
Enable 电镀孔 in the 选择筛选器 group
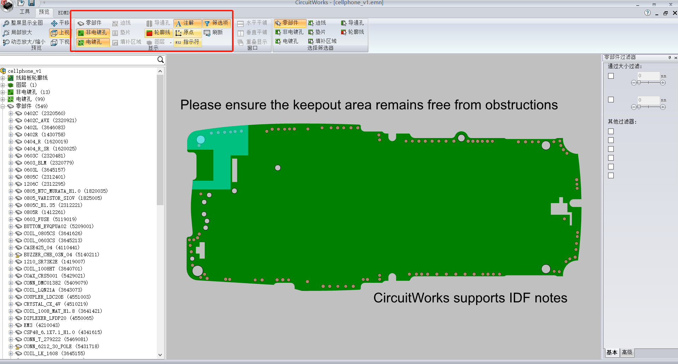click(287, 41)
